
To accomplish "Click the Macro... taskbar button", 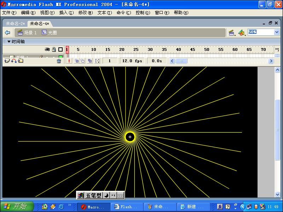I will (94, 207).
